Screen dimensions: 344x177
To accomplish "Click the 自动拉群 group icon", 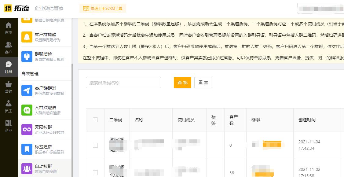I will pos(27,169).
